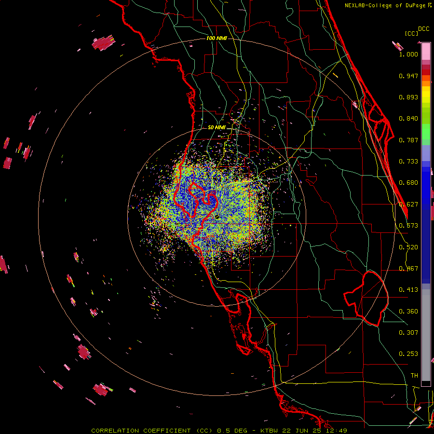Click the [CC] units label
This screenshot has height=434, width=434.
coord(411,33)
